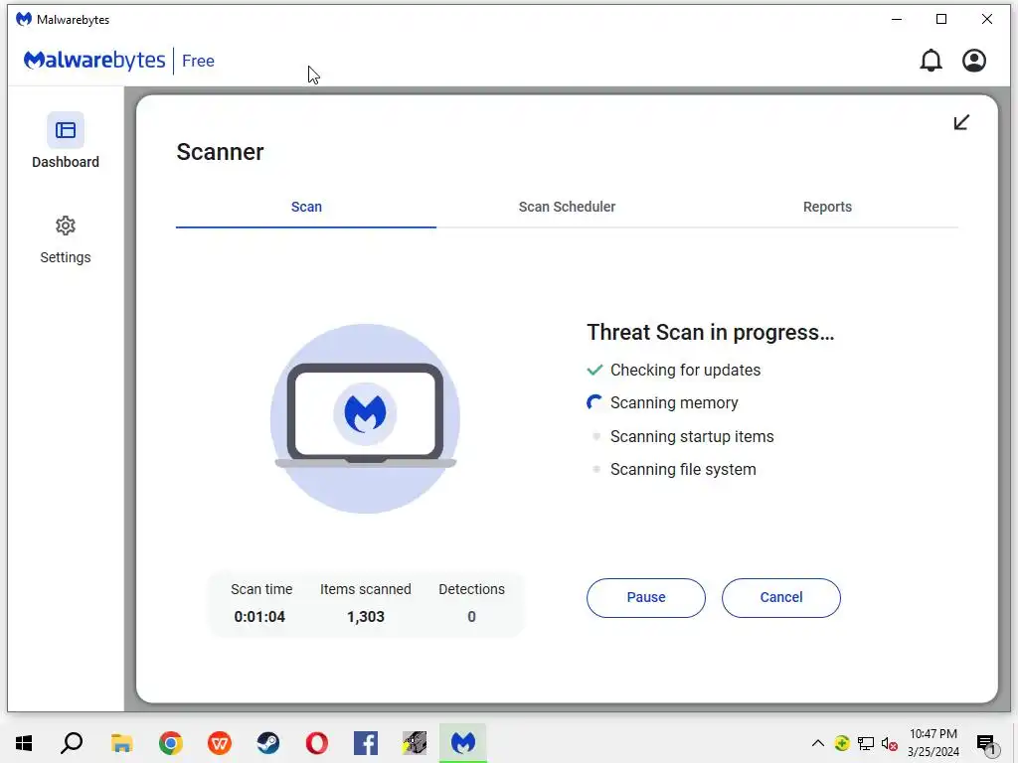
Task: Click the Scan time value 0:01:04
Action: coord(259,617)
